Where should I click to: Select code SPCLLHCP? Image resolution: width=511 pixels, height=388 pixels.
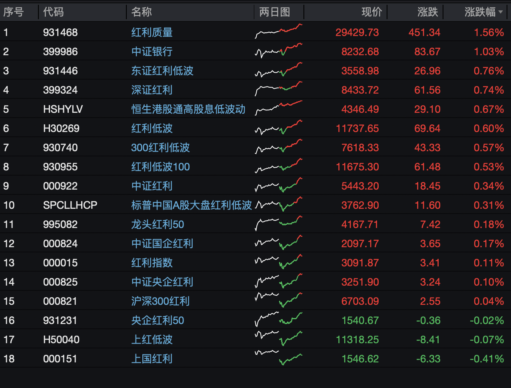coord(70,205)
